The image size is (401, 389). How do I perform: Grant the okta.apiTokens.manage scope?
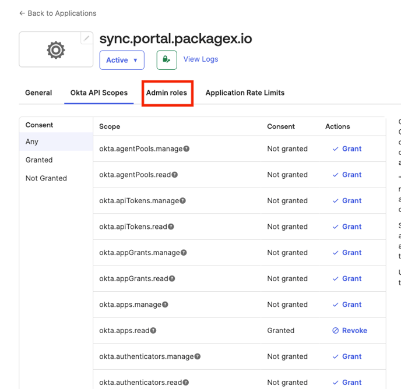347,200
